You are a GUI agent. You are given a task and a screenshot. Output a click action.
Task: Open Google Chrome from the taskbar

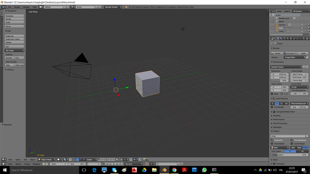(x=174, y=170)
